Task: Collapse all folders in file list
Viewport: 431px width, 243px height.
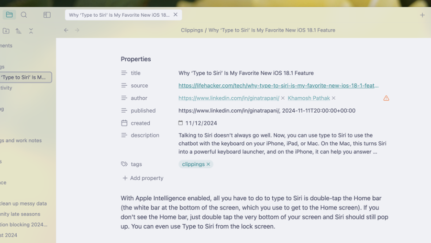Action: (31, 31)
